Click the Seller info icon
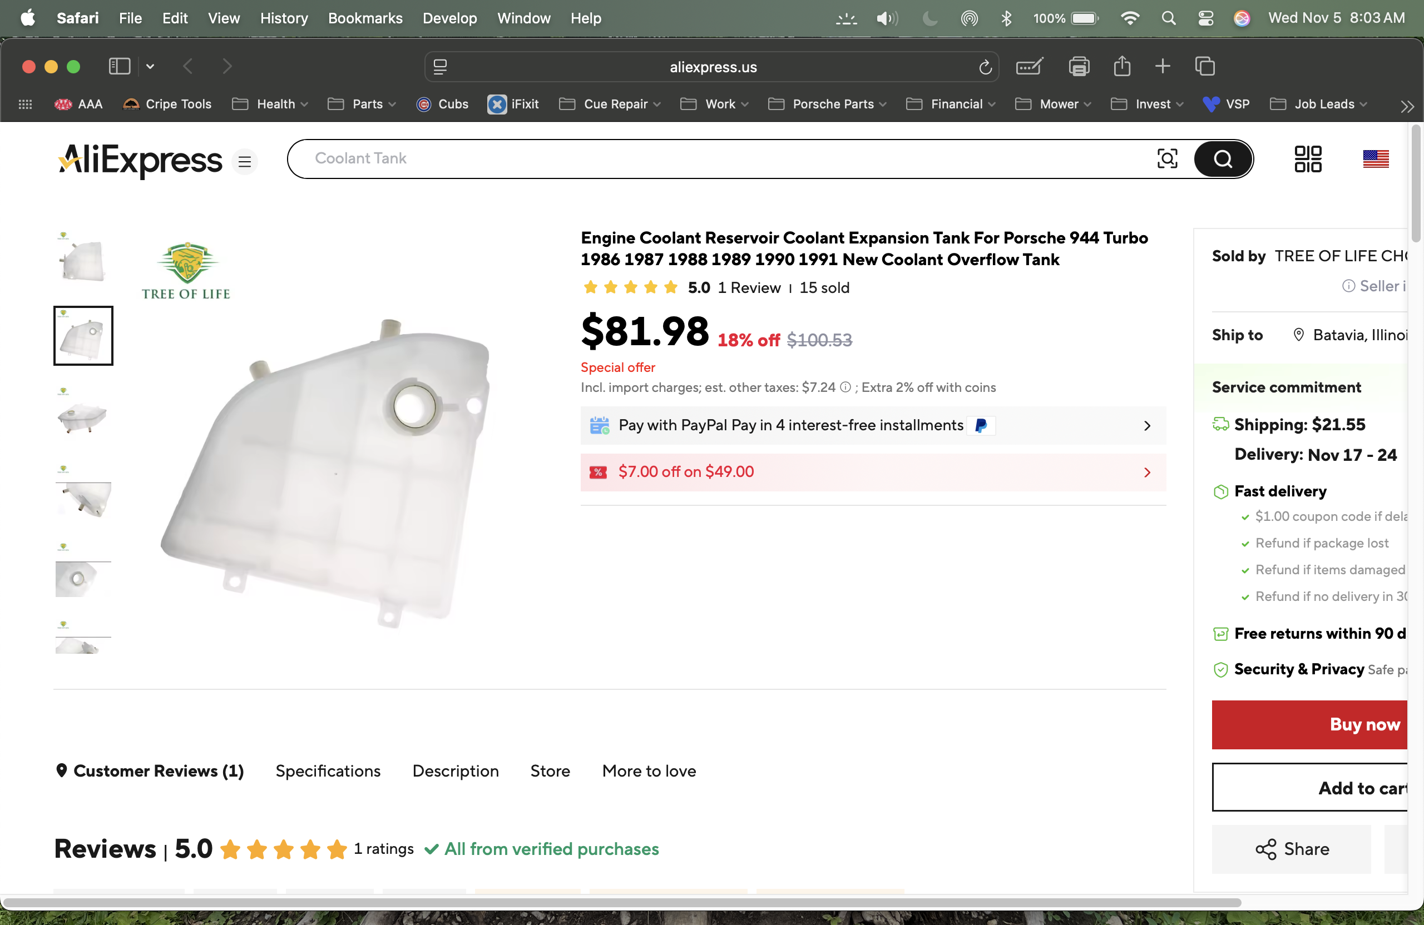Screen dimensions: 1424x925 tap(1348, 286)
